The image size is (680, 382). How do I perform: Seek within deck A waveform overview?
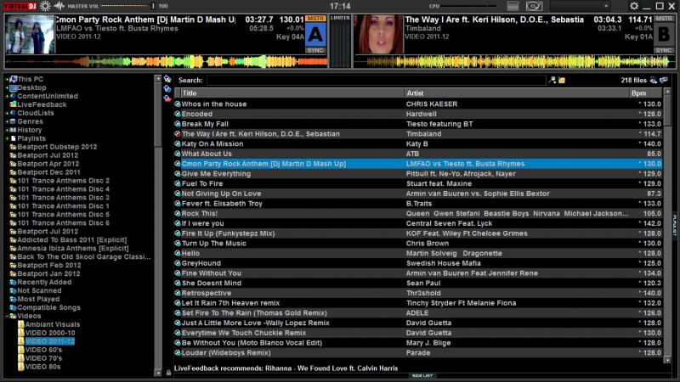tap(167, 61)
